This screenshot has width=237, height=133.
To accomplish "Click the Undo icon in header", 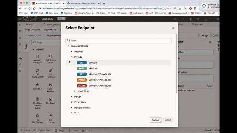I will pos(175,19).
